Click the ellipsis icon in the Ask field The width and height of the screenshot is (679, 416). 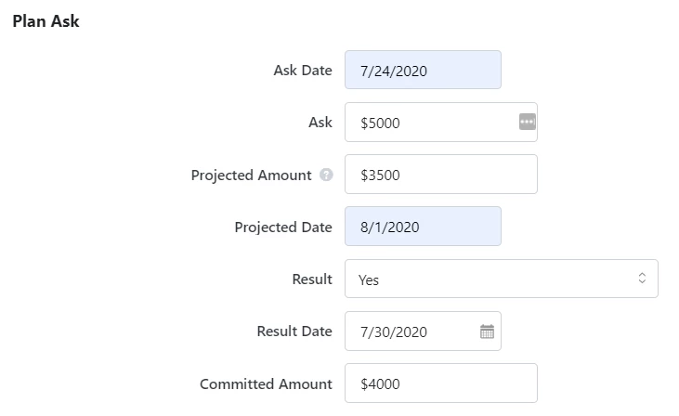pos(527,122)
